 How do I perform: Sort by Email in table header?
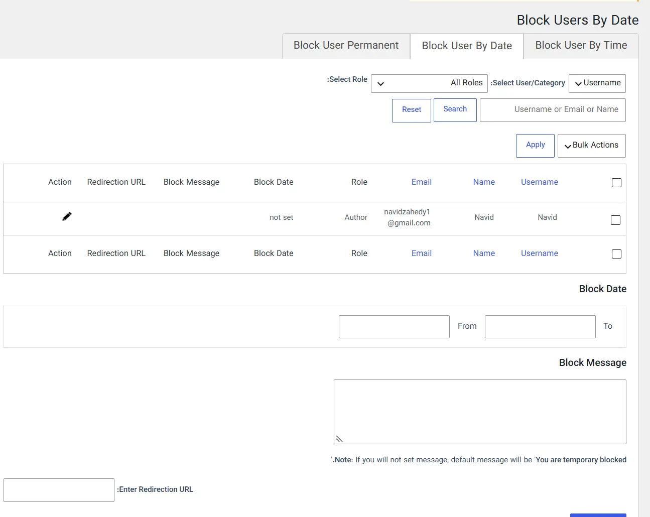point(422,182)
